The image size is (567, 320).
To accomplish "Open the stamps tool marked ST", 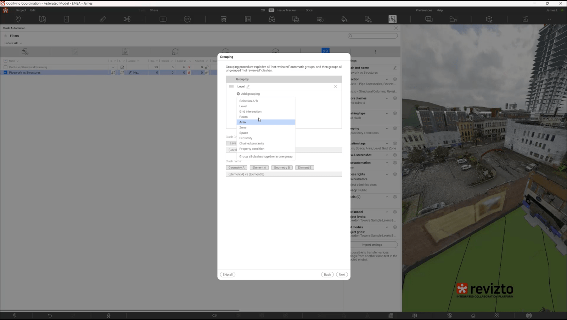I will point(187,19).
